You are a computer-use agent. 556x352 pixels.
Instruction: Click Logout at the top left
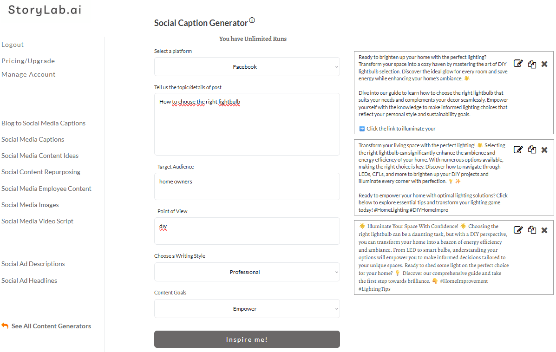[x=13, y=44]
